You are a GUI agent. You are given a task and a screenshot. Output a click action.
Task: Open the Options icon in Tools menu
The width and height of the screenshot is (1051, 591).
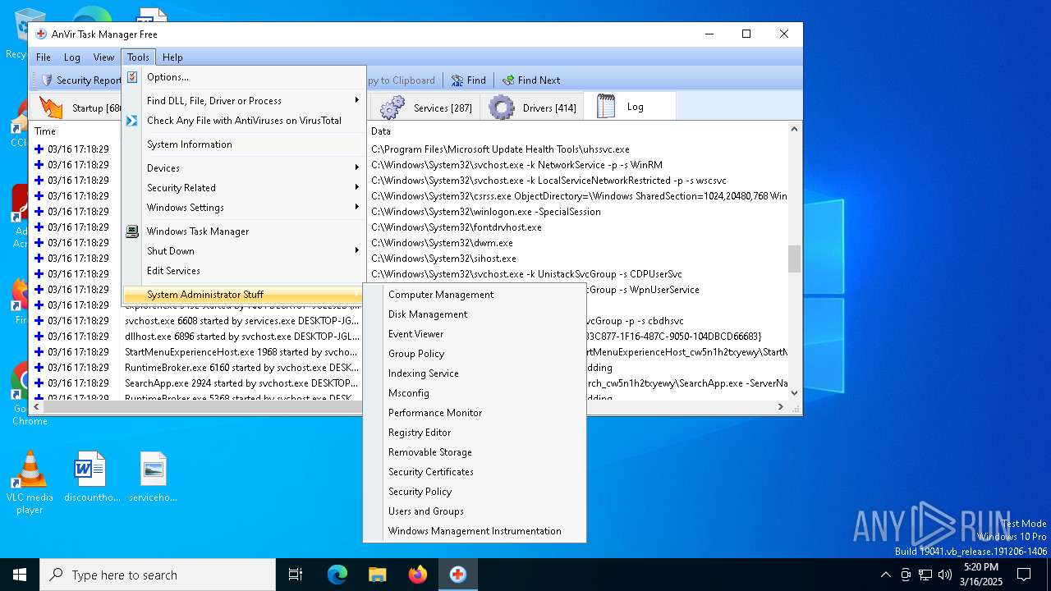click(131, 77)
